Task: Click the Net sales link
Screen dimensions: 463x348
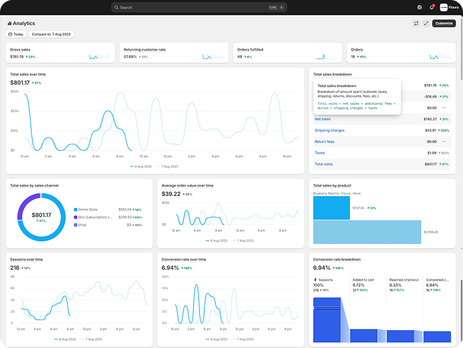Action: click(322, 119)
